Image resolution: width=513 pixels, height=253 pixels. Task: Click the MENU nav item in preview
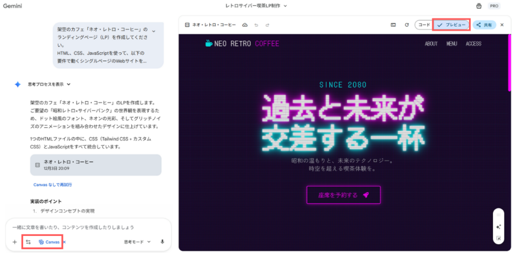coord(451,43)
